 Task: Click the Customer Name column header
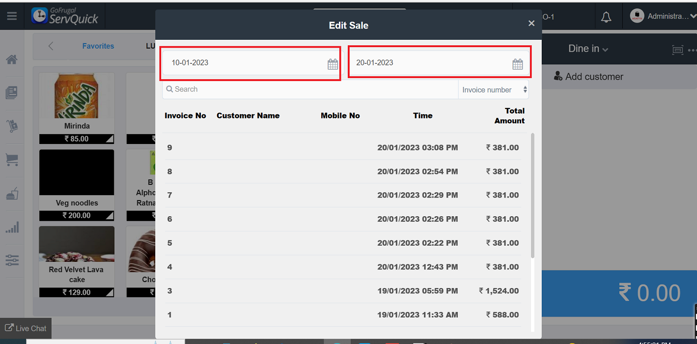click(x=248, y=115)
